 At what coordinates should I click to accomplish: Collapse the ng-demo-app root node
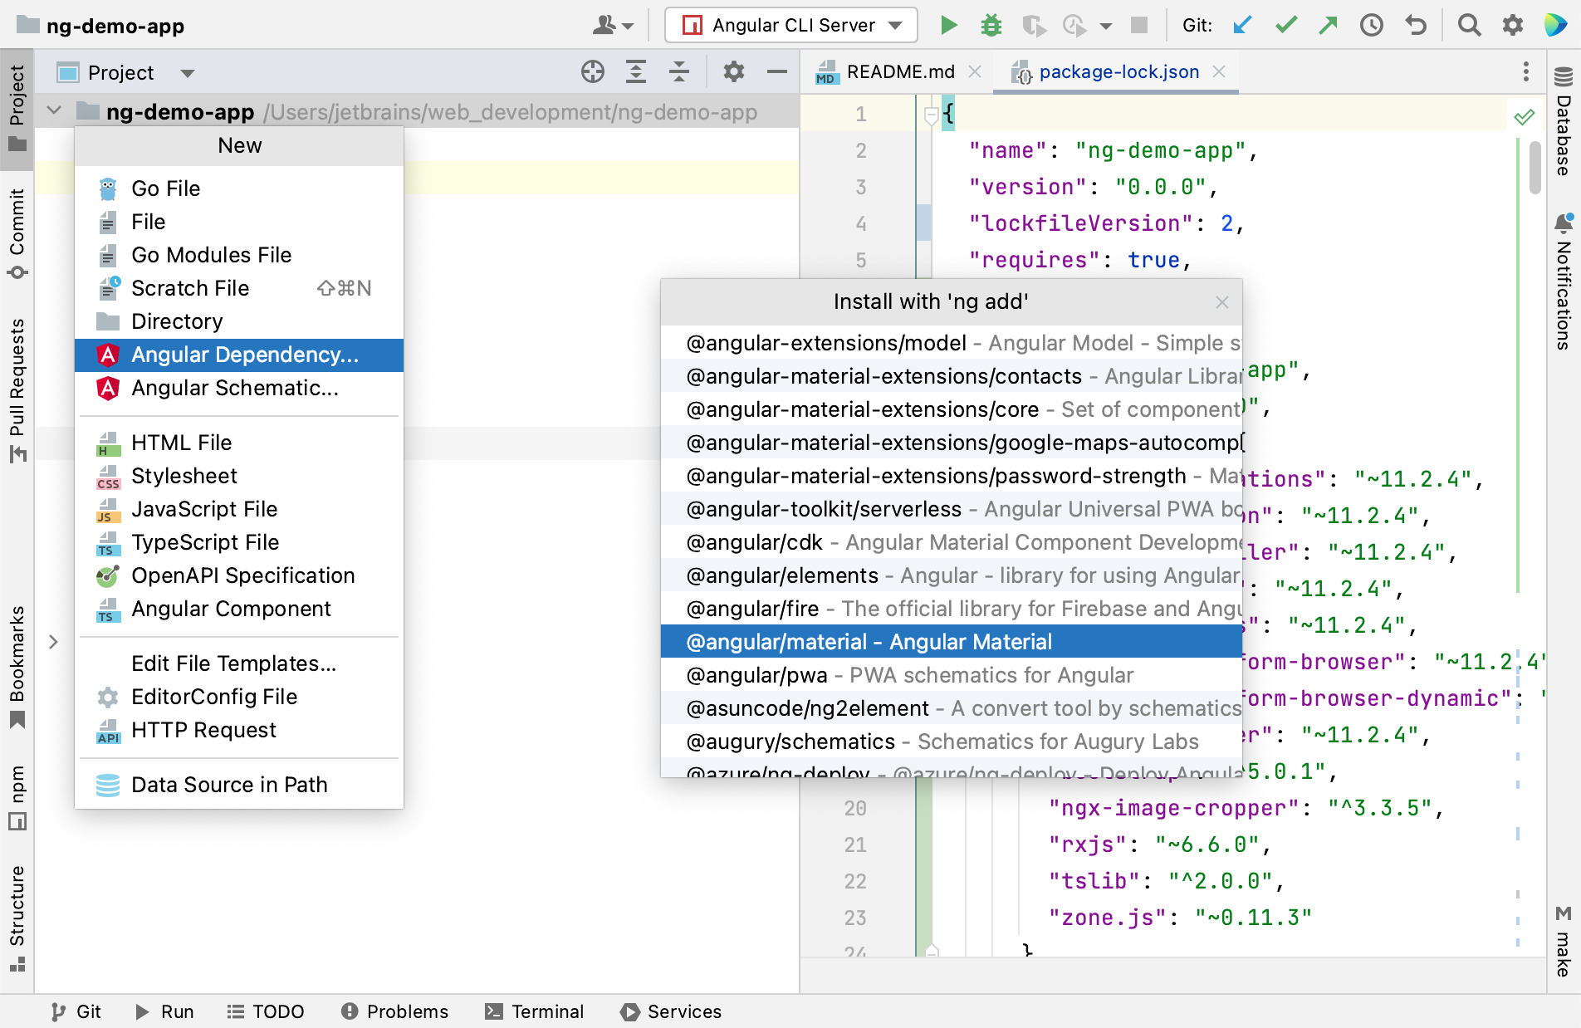(54, 110)
